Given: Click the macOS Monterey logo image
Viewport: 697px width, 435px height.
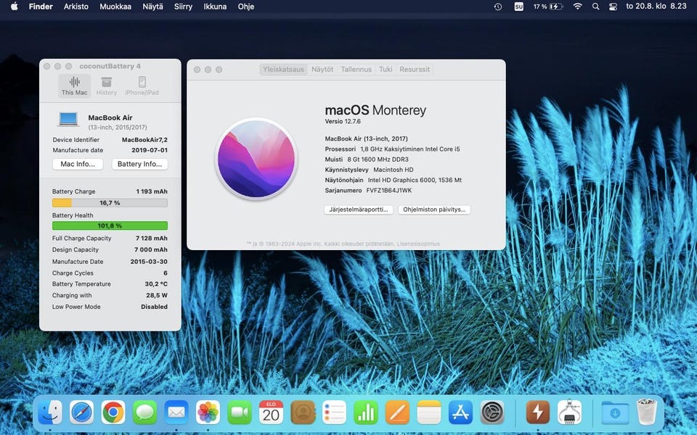Looking at the screenshot, I should click(256, 159).
